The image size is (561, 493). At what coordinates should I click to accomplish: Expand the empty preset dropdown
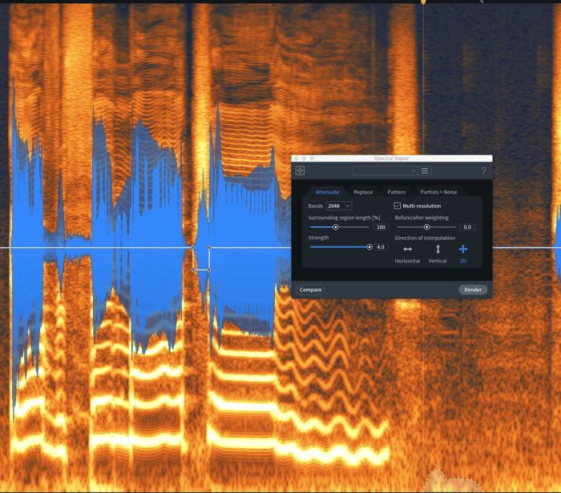385,170
